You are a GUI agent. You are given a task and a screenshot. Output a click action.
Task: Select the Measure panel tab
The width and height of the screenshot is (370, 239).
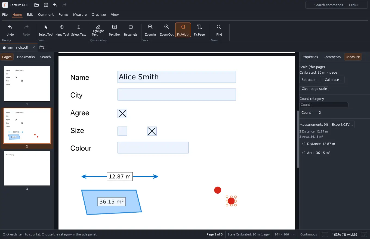coord(353,57)
